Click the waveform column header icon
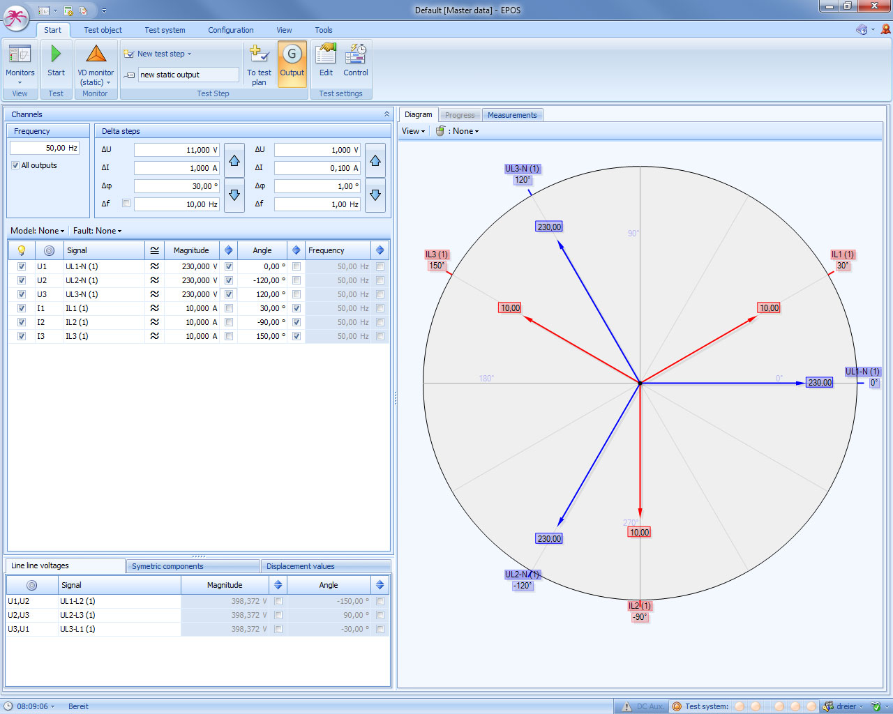 155,250
